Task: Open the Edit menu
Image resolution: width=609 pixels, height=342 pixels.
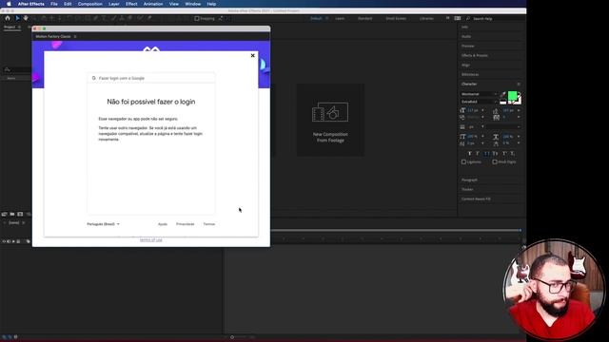Action: 68,4
